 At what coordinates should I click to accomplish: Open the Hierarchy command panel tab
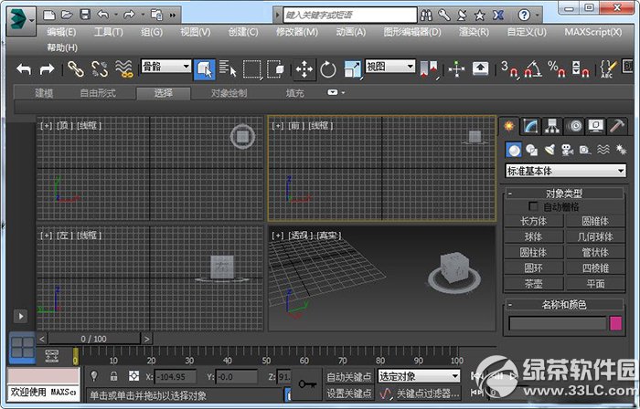[x=552, y=126]
